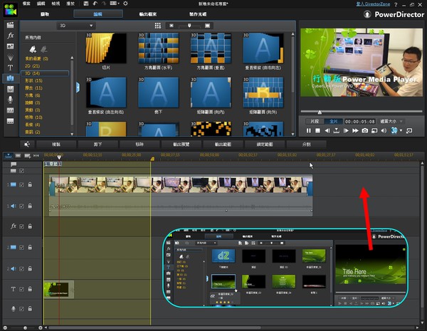This screenshot has height=331, width=427.
Task: Toggle the fx track enable checkbox
Action: coord(21,226)
